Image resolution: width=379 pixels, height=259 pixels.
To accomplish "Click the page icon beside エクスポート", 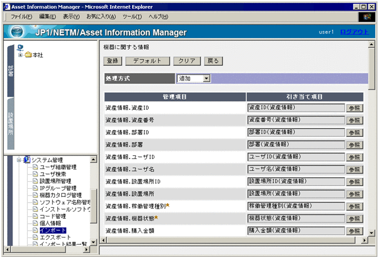I will pos(35,237).
